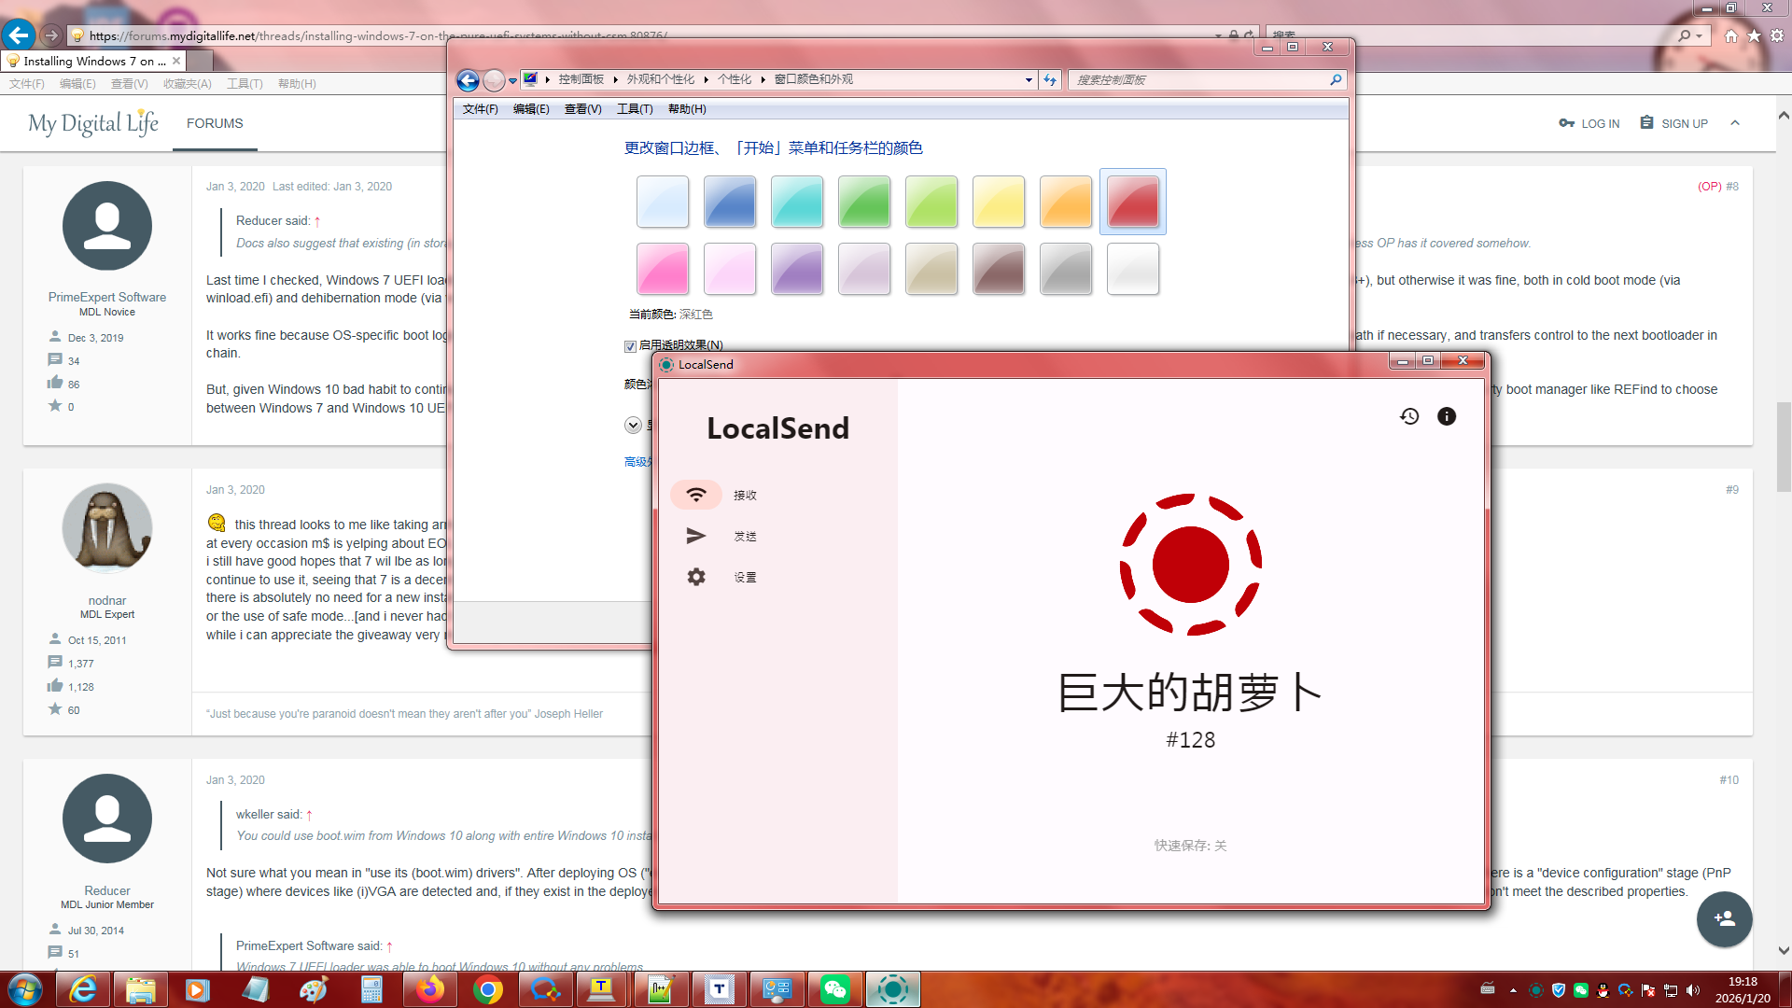
Task: Open PrimeExpert Software profile link
Action: pos(107,297)
